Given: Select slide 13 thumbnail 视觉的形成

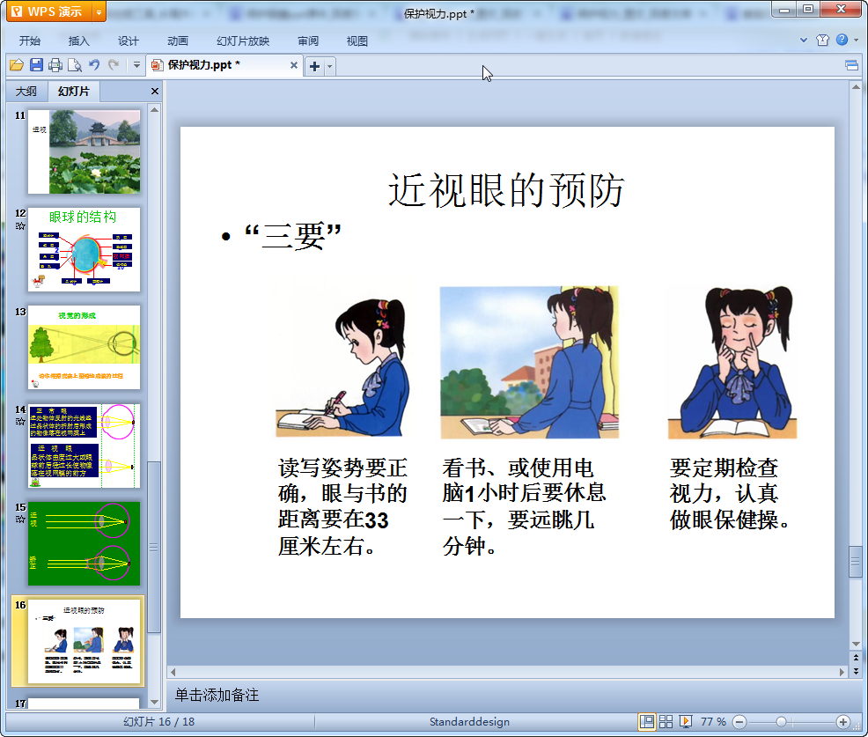Looking at the screenshot, I should [85, 347].
